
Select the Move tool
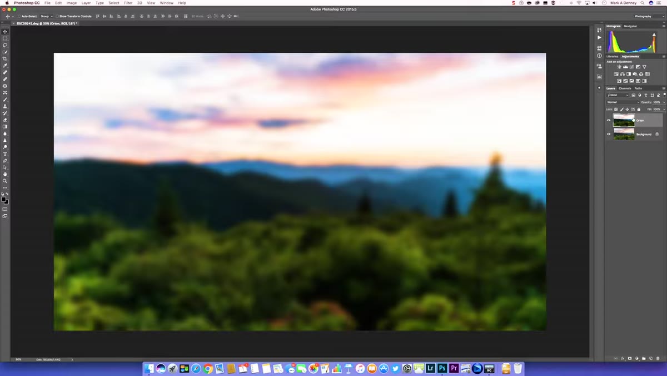(5, 32)
